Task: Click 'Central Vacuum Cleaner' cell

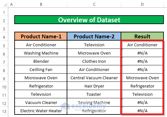Action: [x=94, y=78]
